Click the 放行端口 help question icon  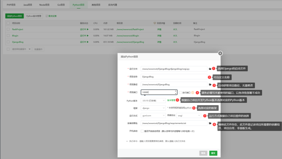point(192,92)
